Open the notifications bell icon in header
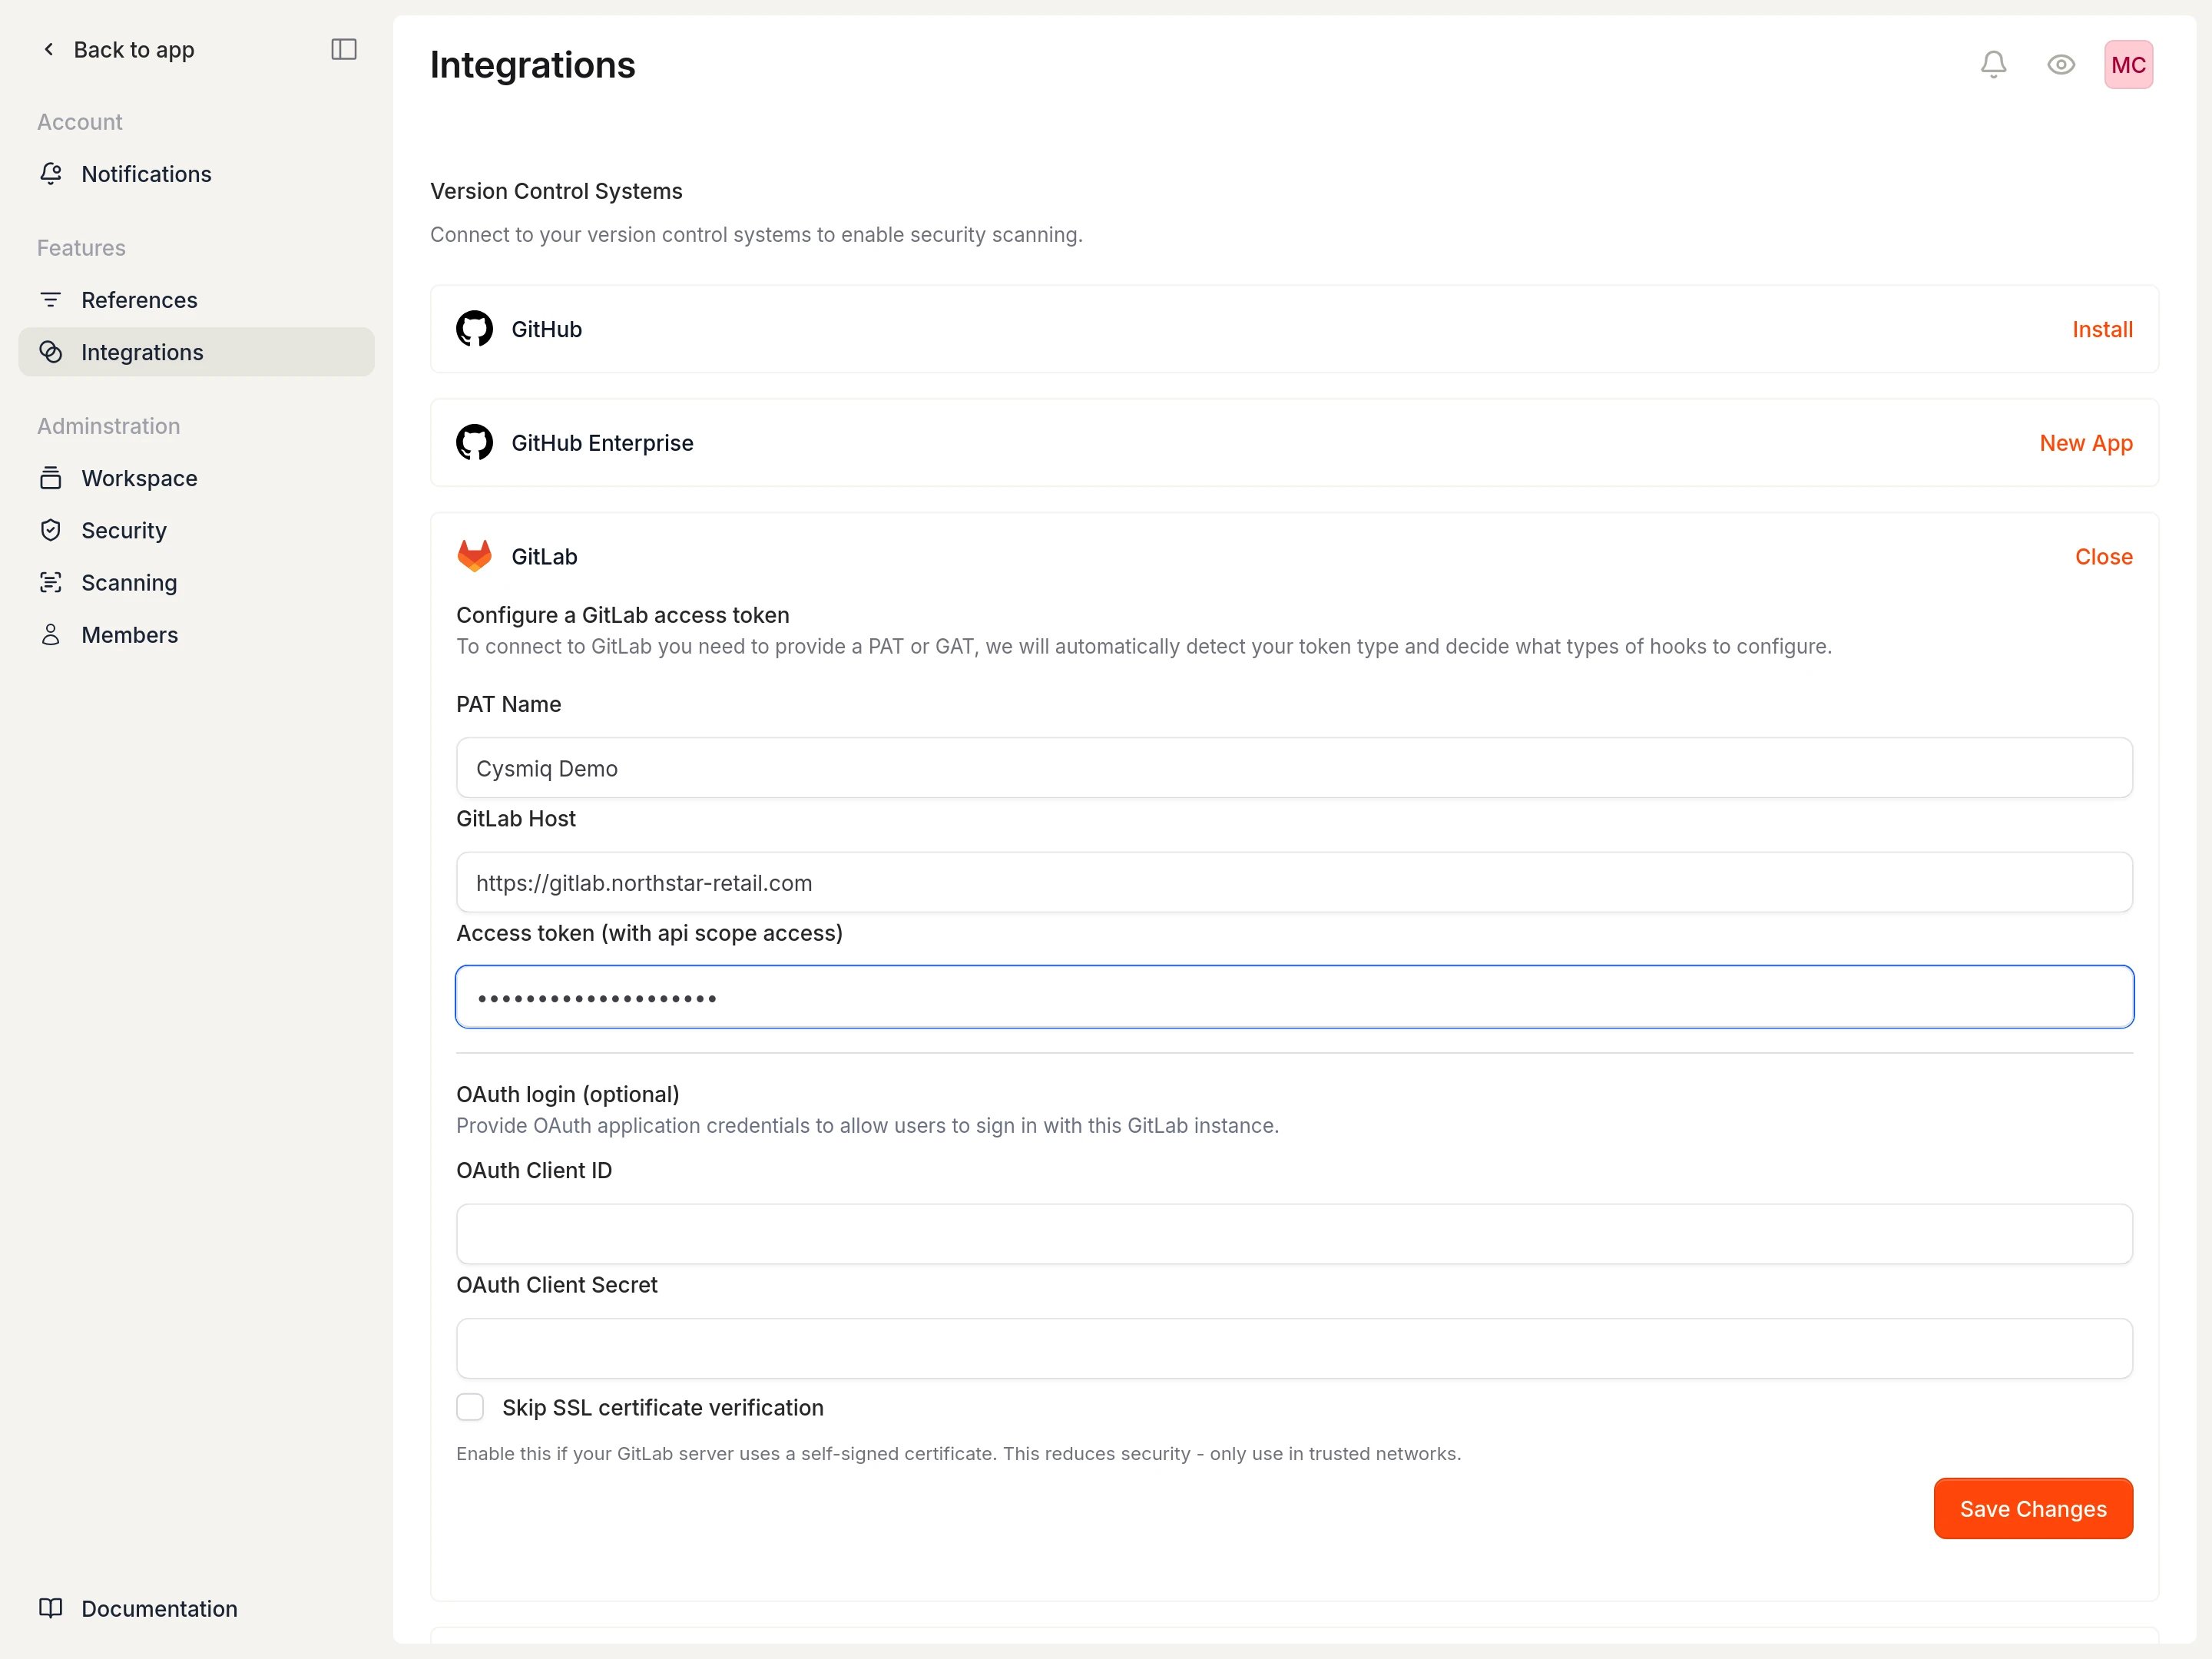 click(x=1993, y=65)
